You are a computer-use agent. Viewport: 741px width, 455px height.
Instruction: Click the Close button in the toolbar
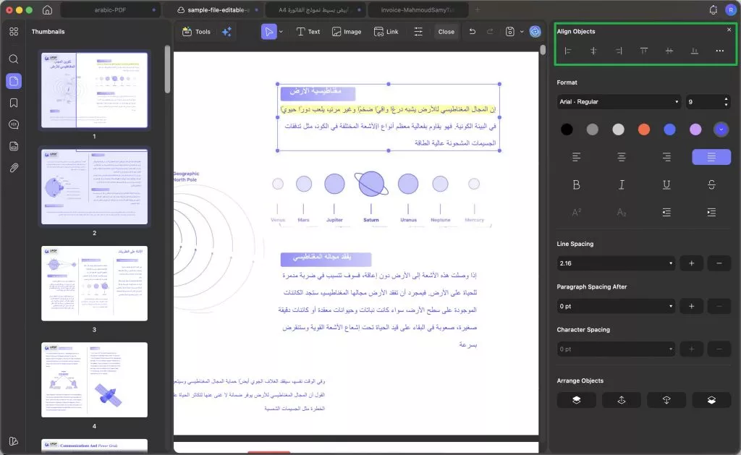click(x=446, y=31)
